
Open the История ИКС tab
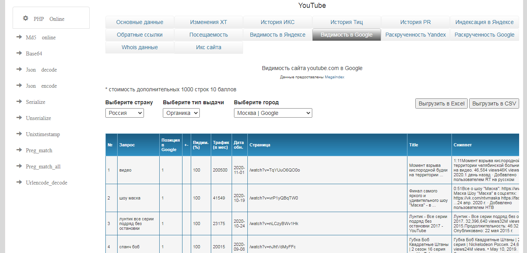click(x=278, y=22)
